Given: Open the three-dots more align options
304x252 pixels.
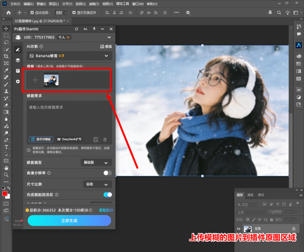Looking at the screenshot, I should [x=176, y=12].
